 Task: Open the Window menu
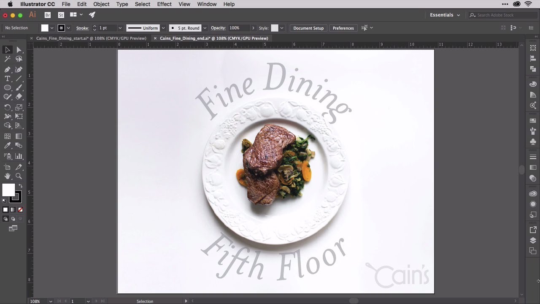(207, 4)
